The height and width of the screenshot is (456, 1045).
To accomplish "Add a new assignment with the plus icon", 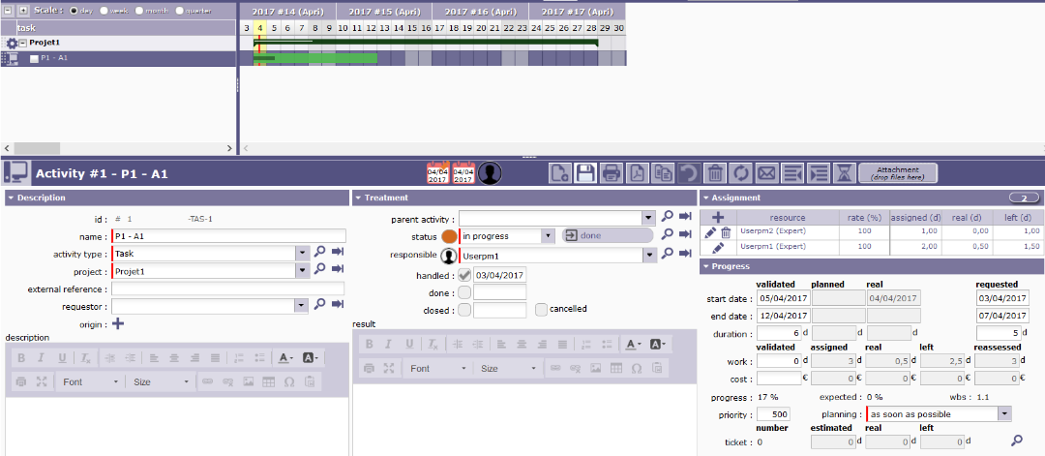I will (x=718, y=218).
